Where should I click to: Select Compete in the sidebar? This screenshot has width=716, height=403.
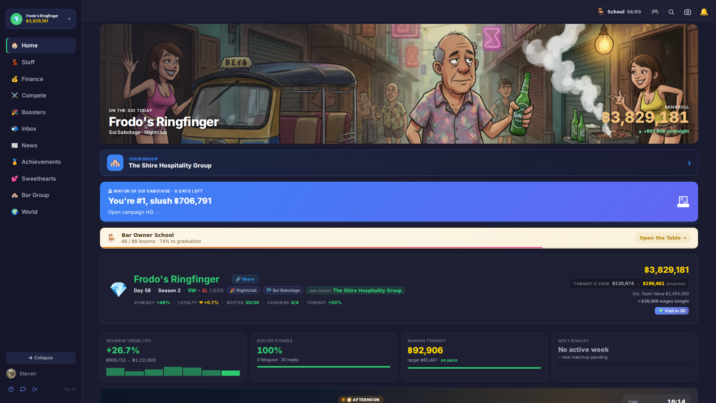41,96
